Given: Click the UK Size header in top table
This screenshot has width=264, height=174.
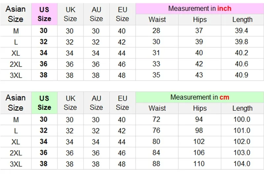Looking at the screenshot, I should (70, 14).
